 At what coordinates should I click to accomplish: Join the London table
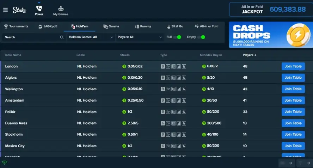tap(293, 66)
